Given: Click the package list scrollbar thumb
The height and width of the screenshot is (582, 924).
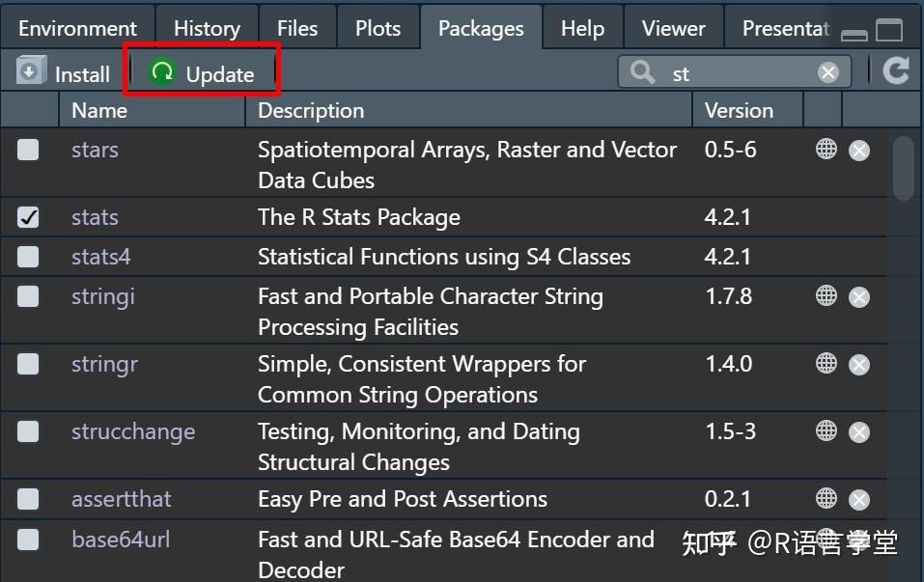Looking at the screenshot, I should [903, 169].
